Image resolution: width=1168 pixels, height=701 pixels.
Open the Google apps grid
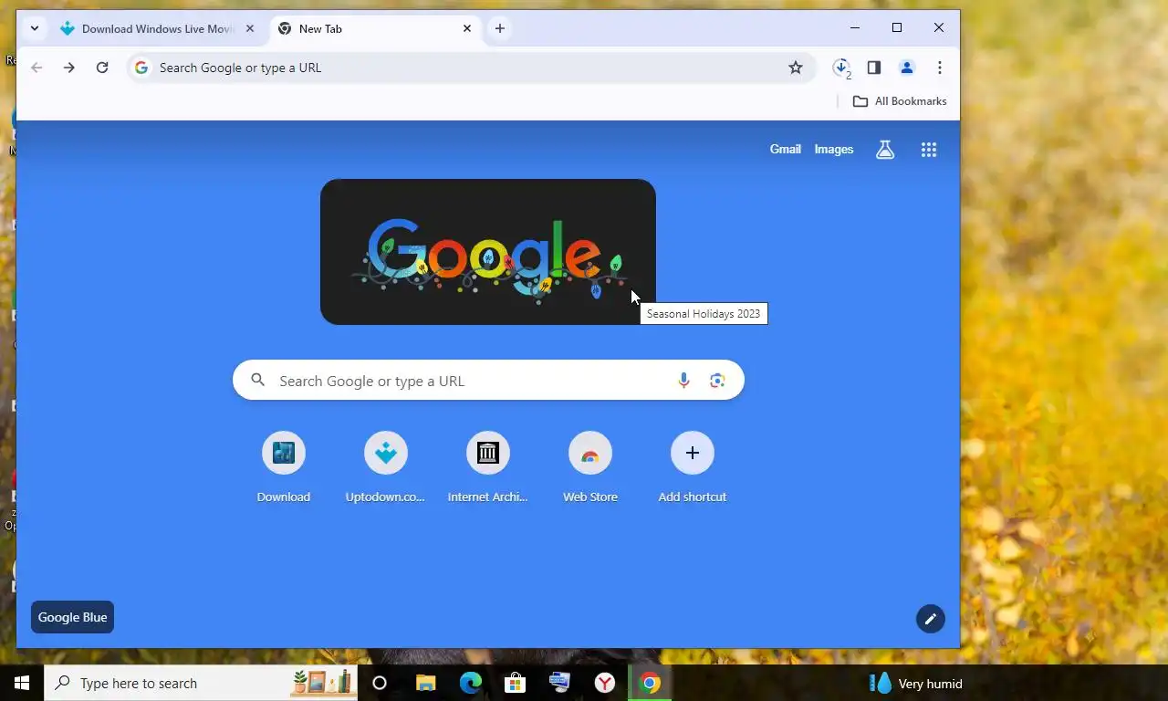[x=929, y=150]
